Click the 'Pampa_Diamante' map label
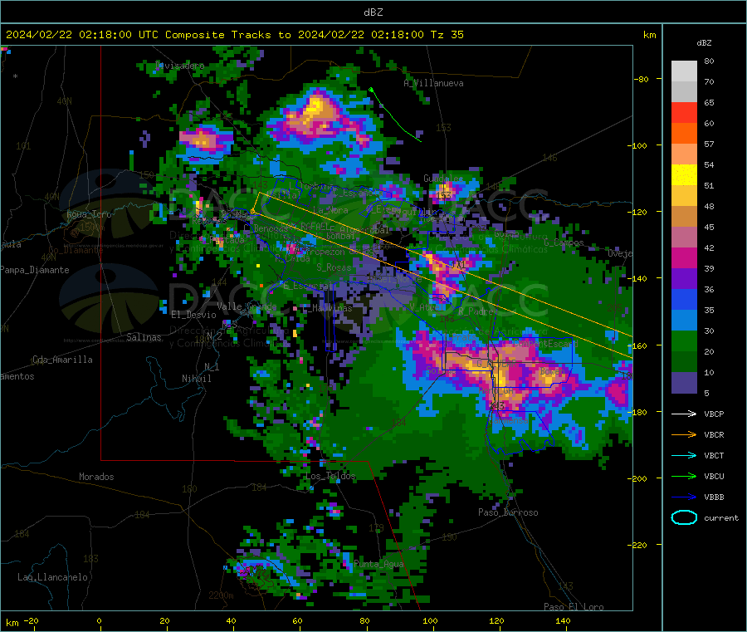Viewport: 747px width, 632px height. click(x=34, y=270)
